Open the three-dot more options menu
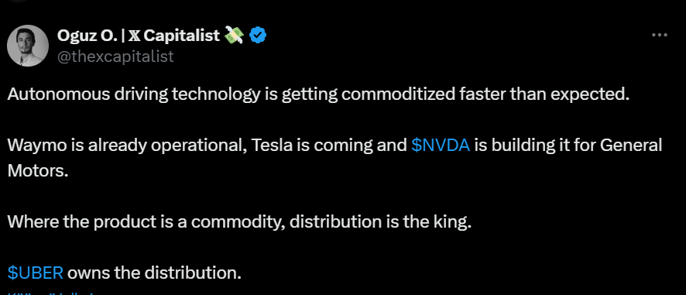The height and width of the screenshot is (295, 686). [x=660, y=35]
